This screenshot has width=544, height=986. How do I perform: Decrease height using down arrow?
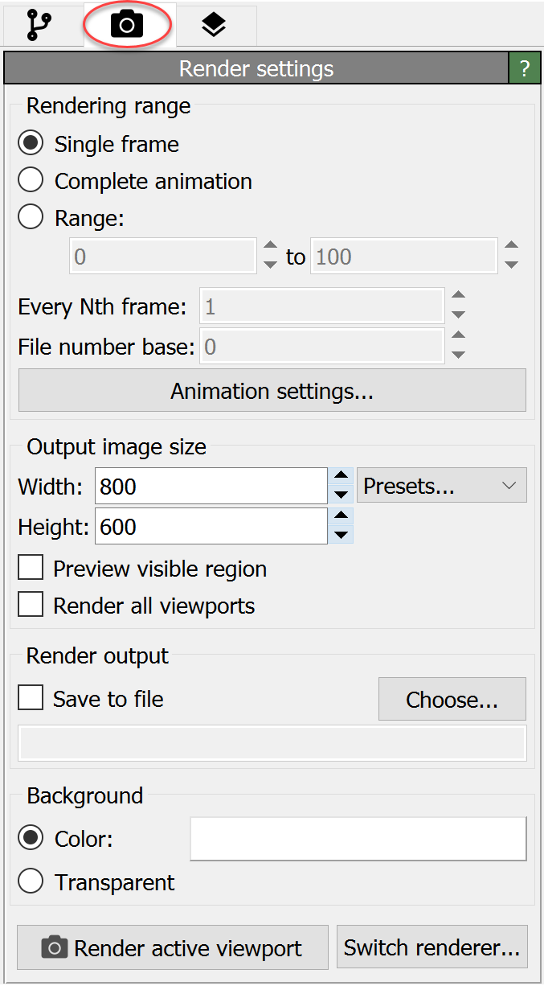tap(341, 536)
